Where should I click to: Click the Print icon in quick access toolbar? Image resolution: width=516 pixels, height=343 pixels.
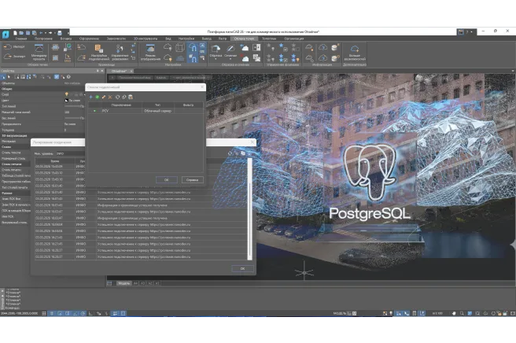tap(60, 33)
